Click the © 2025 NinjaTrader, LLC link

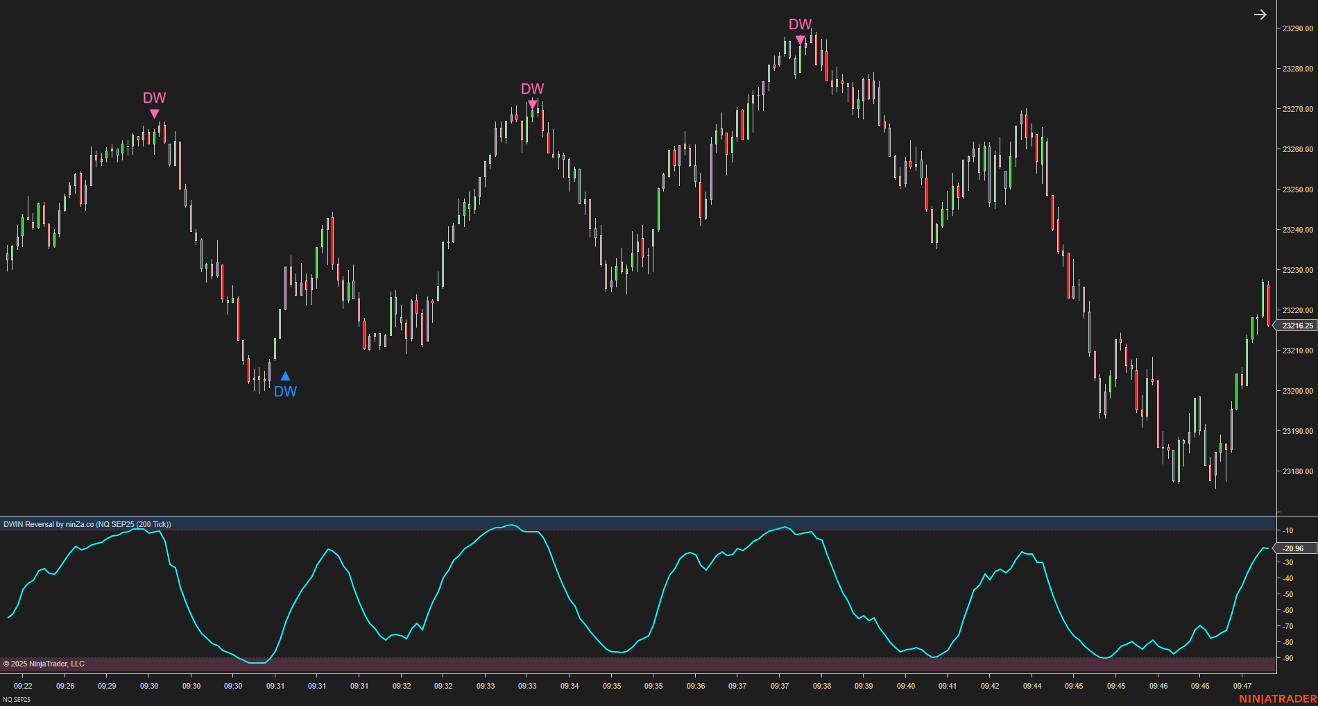click(43, 664)
